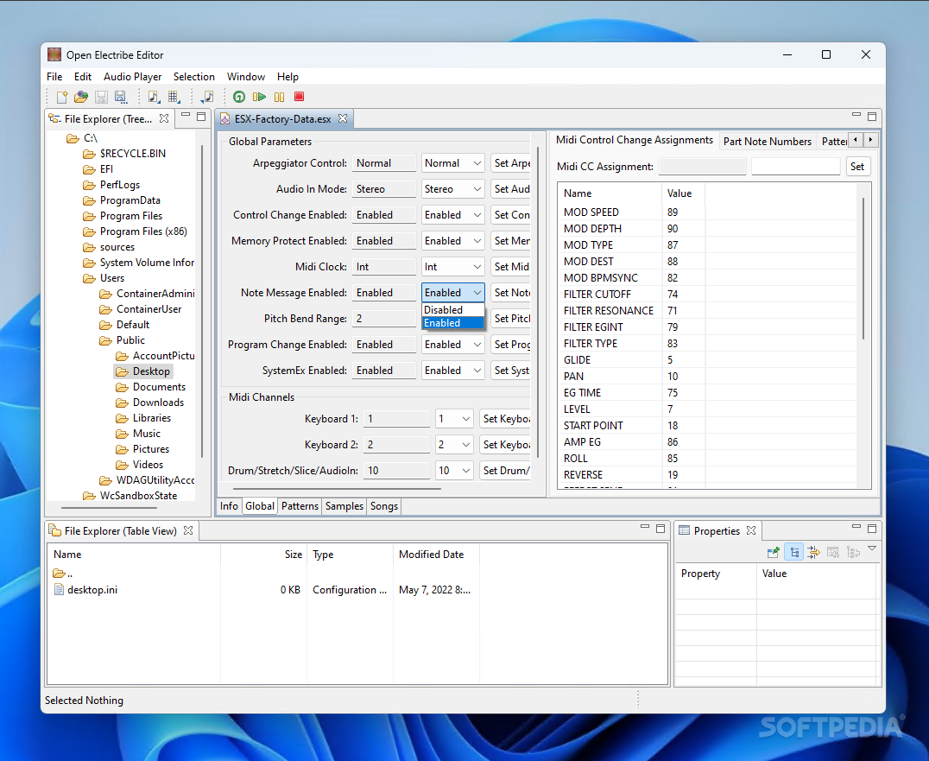Select the Documents folder in the tree
929x761 pixels.
pos(159,387)
